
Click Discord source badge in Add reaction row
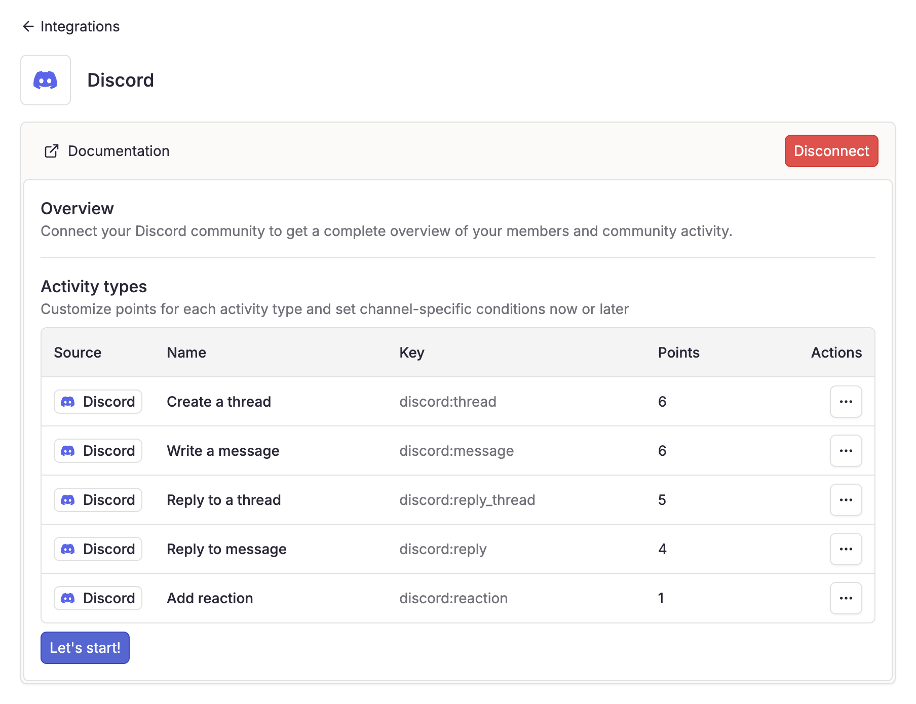[98, 598]
